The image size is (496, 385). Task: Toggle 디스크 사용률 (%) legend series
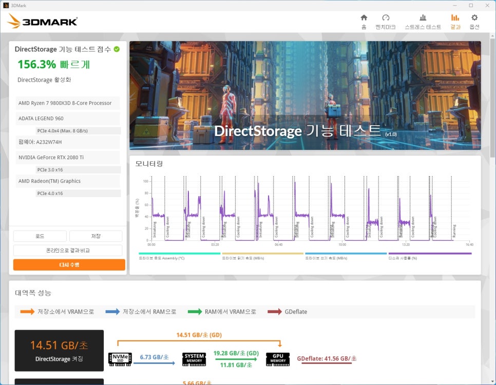(430, 258)
